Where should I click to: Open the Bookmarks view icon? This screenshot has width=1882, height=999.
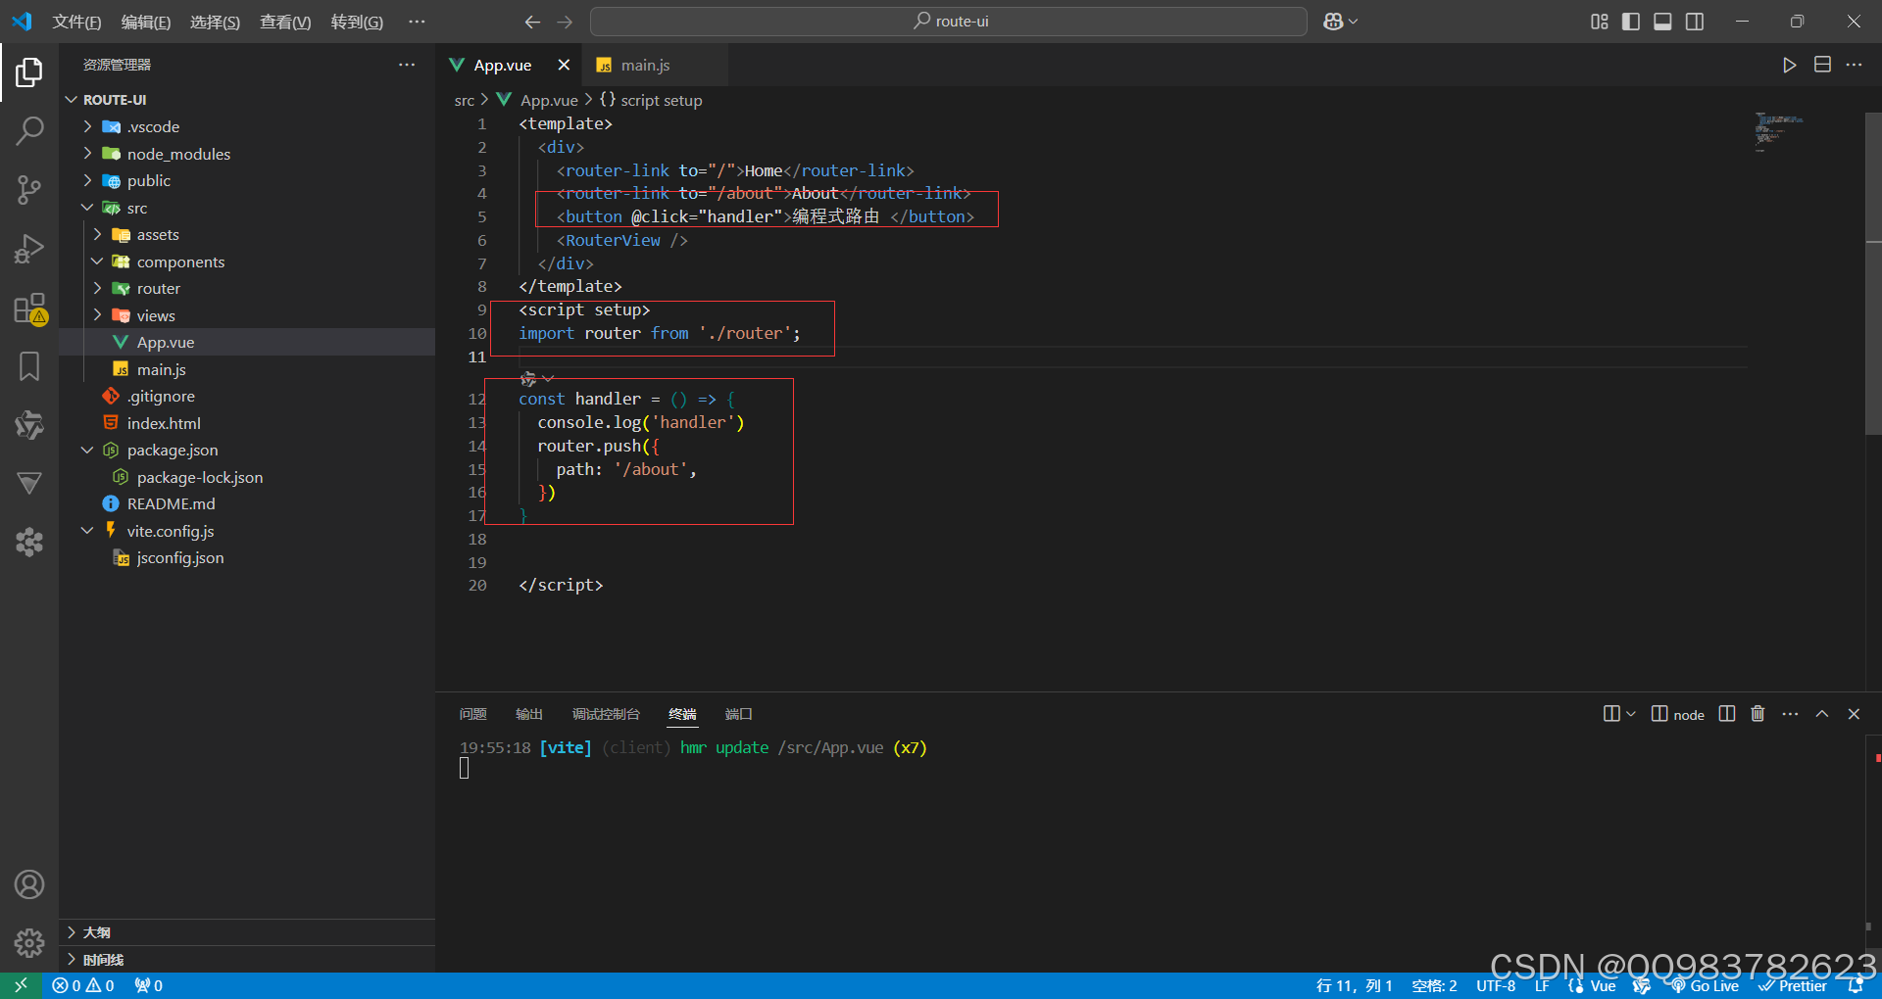29,366
